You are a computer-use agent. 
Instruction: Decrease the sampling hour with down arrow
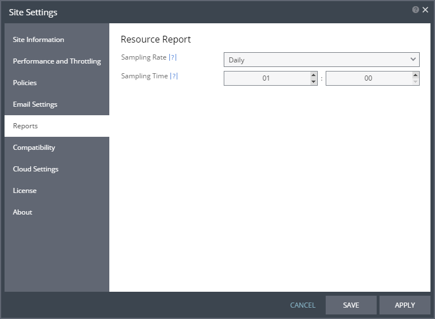point(313,82)
